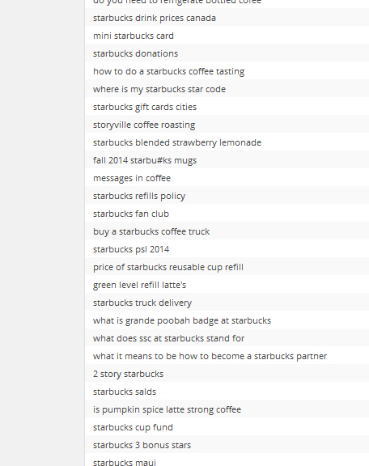Click 'how to do a starbucks coffee tasting'
Image resolution: width=369 pixels, height=466 pixels.
(x=168, y=72)
